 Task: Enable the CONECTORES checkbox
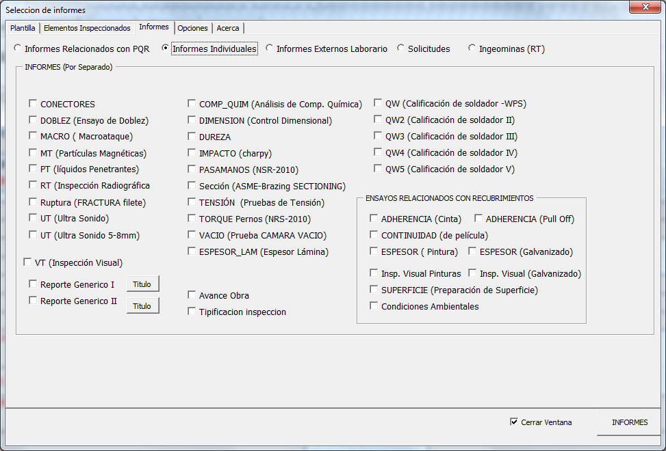pyautogui.click(x=33, y=104)
